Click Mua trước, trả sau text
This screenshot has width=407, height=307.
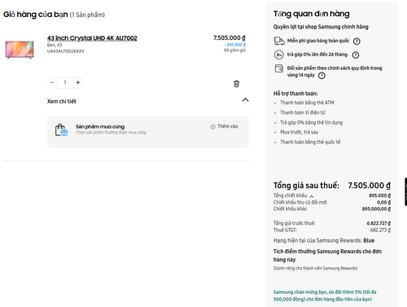click(x=299, y=132)
